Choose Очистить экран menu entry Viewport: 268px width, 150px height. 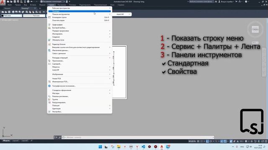point(80,20)
